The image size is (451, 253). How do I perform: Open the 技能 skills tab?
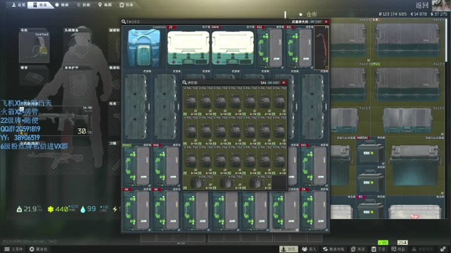pos(83,5)
